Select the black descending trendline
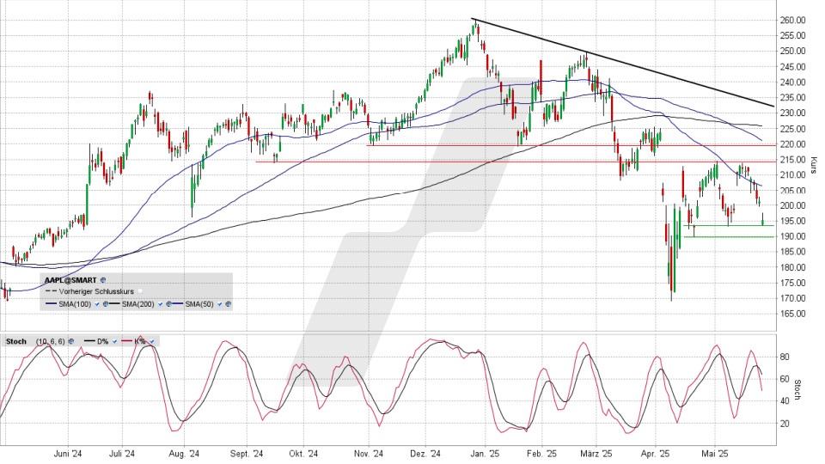 623,63
